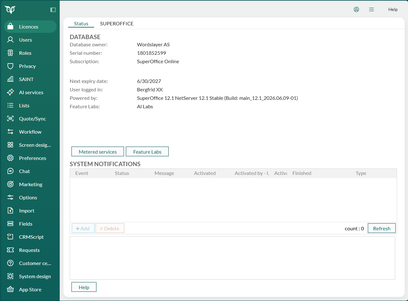This screenshot has width=408, height=301.
Task: Click the SAINT bar chart icon
Action: pos(10,79)
